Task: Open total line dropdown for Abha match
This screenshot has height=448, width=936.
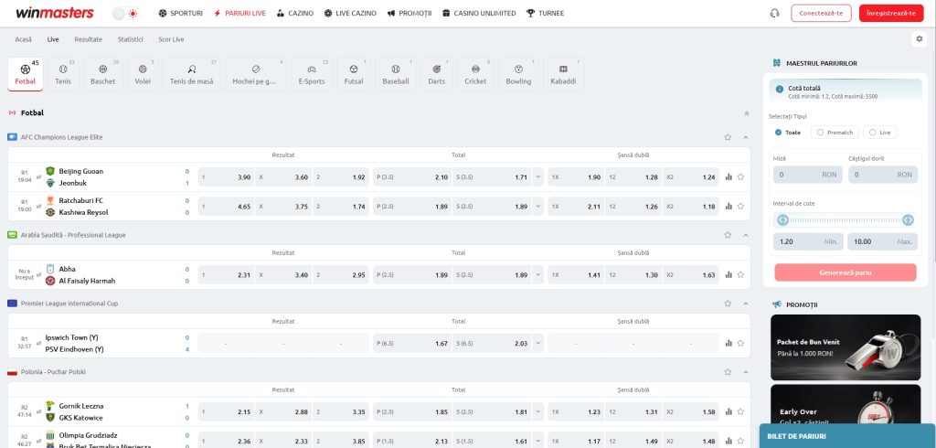Action: tap(537, 275)
